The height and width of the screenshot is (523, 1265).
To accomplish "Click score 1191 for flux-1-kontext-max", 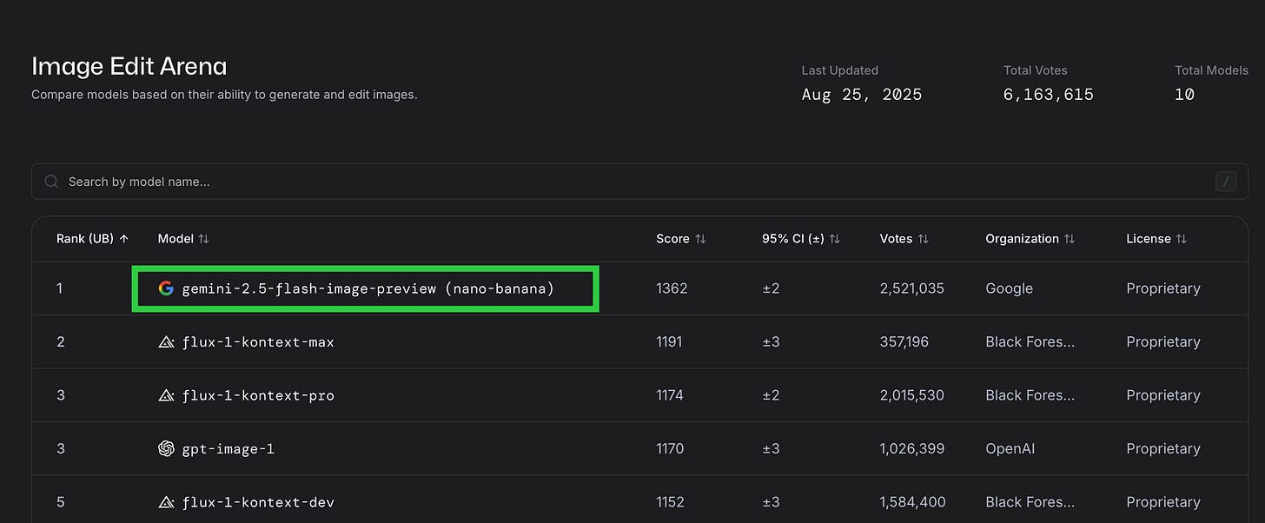I will [669, 342].
